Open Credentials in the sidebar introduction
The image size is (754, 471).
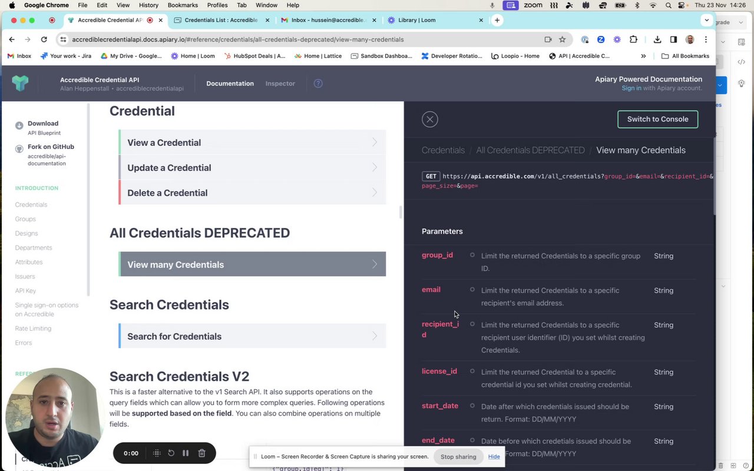(x=31, y=205)
